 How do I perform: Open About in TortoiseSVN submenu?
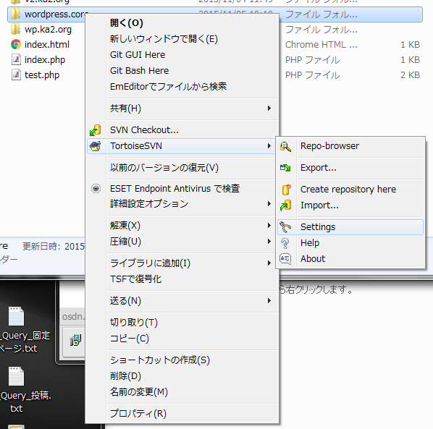coord(350,259)
